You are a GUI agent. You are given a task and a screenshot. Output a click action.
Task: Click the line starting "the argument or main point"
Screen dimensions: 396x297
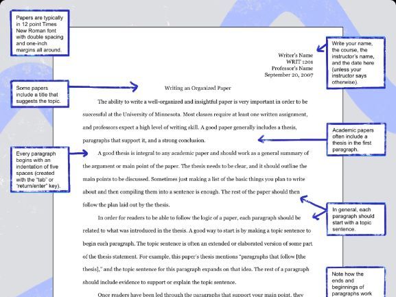coord(195,166)
